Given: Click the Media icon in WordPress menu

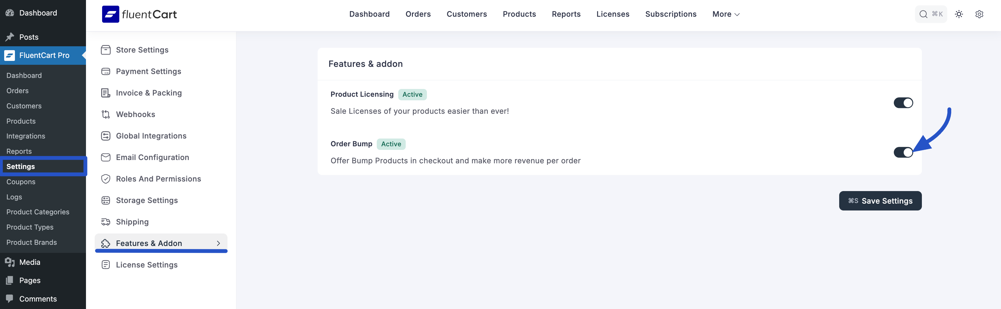Looking at the screenshot, I should point(10,262).
